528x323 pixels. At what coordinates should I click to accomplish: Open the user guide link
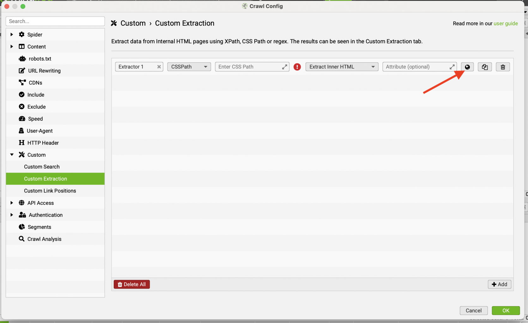click(506, 23)
